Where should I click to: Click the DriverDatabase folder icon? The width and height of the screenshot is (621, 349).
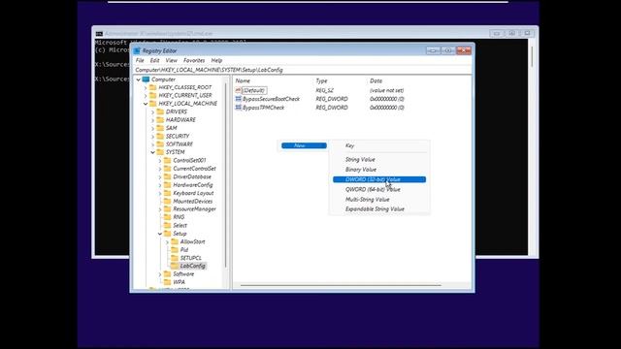[x=168, y=176]
